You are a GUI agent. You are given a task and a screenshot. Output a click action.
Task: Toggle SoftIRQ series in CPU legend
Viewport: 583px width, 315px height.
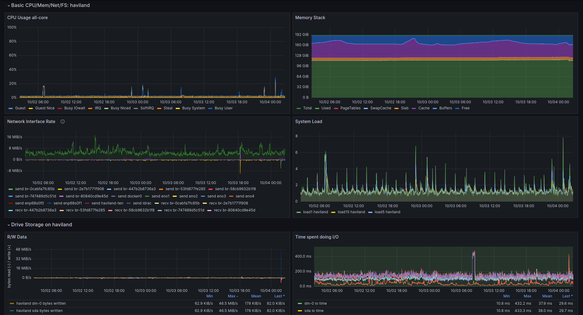[147, 108]
